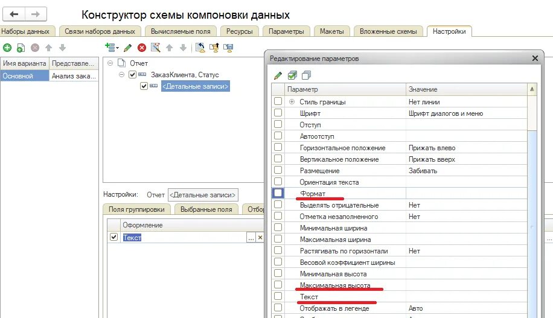
Task: Open the Вложенные схемы tab
Action: coord(388,31)
